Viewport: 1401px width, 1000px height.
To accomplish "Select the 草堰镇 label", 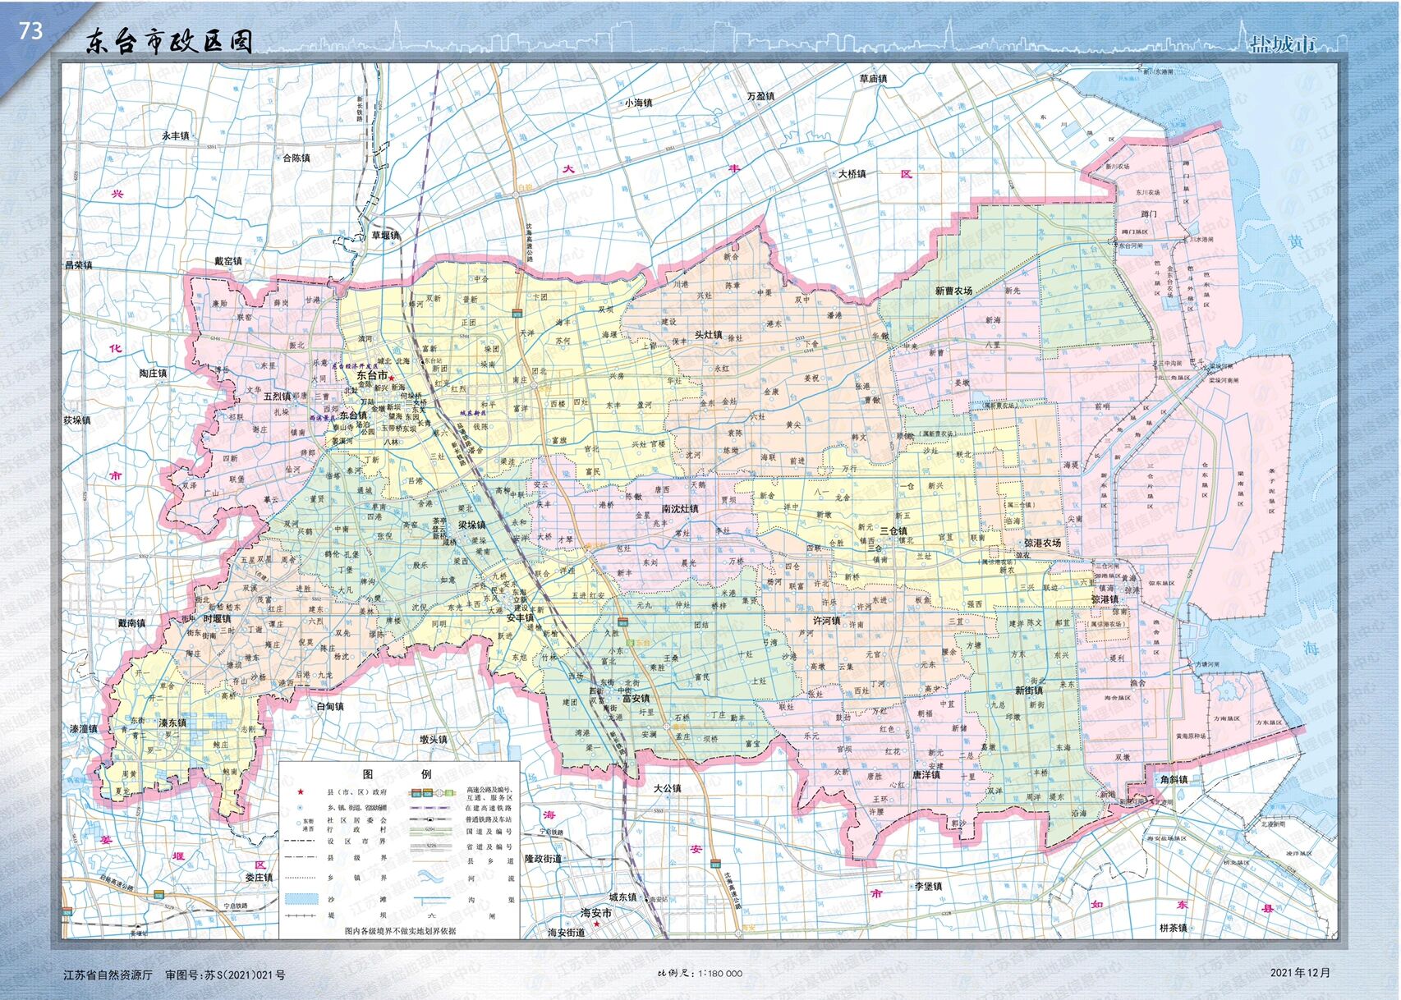I will (x=385, y=236).
